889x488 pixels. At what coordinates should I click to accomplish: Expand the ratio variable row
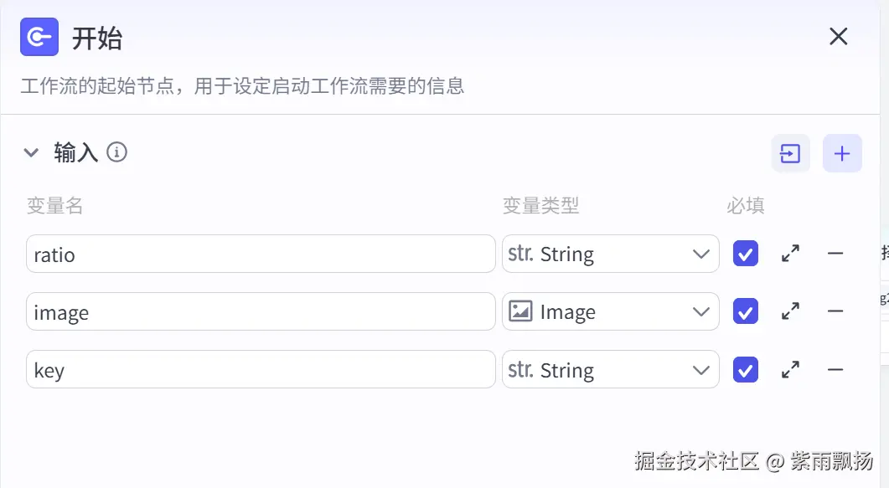[790, 254]
